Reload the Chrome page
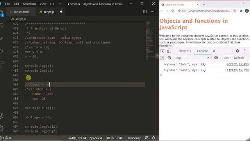250x141 pixels. click(x=173, y=11)
